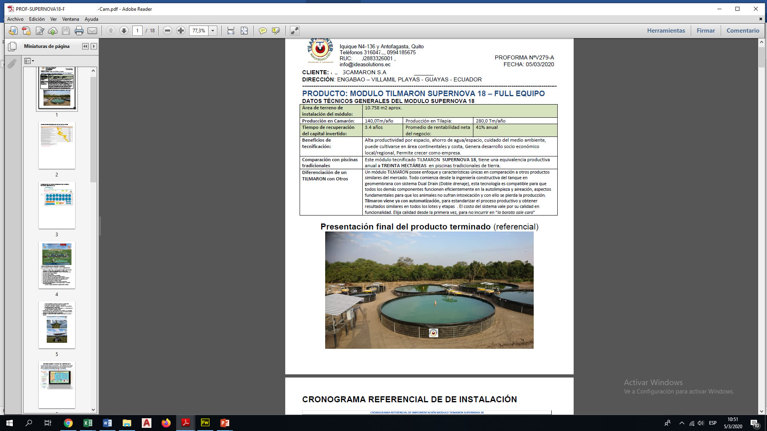Click the cloud upload icon
Screen dimensions: 767x431
click(53, 31)
